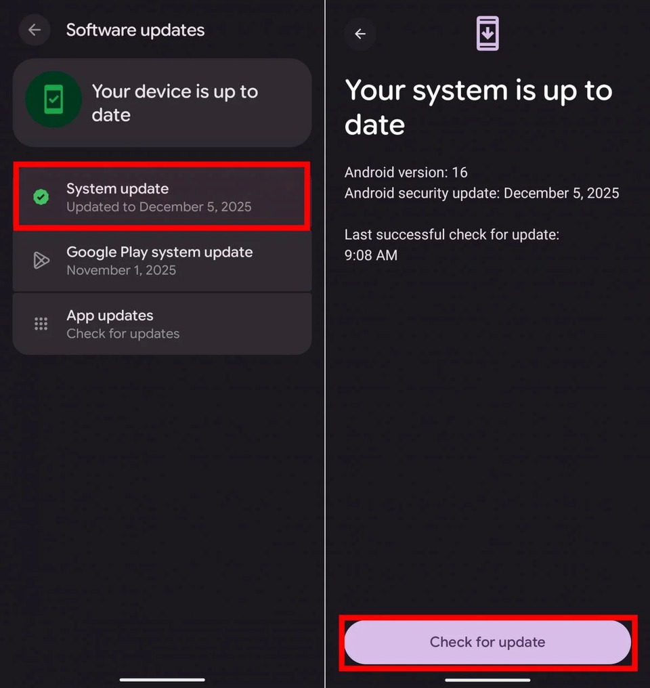This screenshot has width=650, height=688.
Task: Select App updates list item
Action: tap(161, 324)
